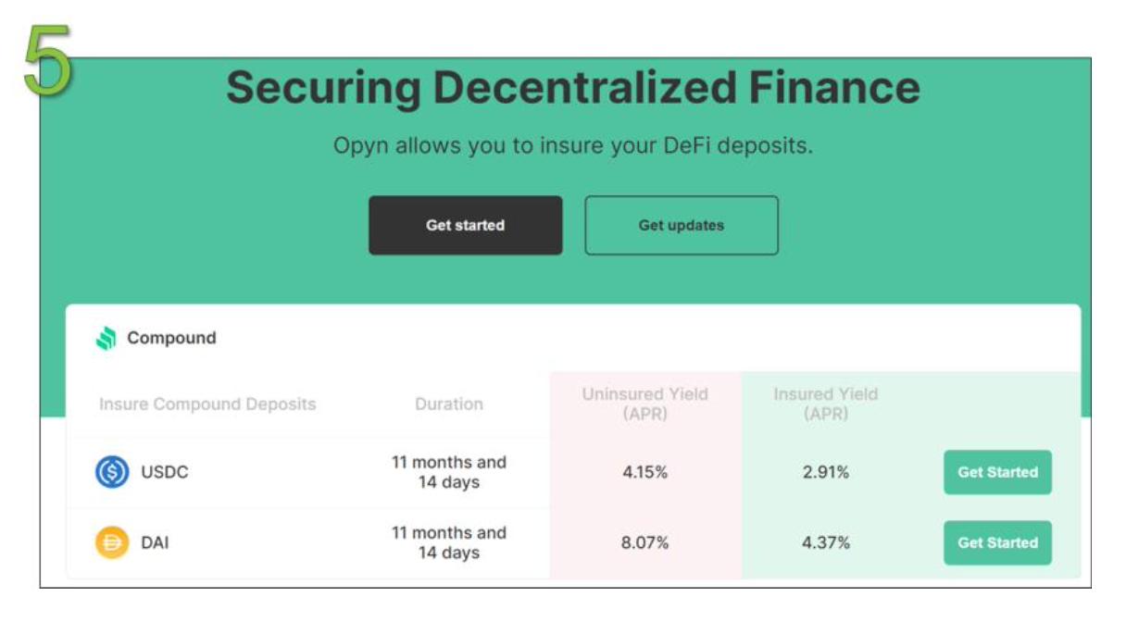The width and height of the screenshot is (1126, 622).
Task: Select the DAI asset name
Action: (x=156, y=542)
